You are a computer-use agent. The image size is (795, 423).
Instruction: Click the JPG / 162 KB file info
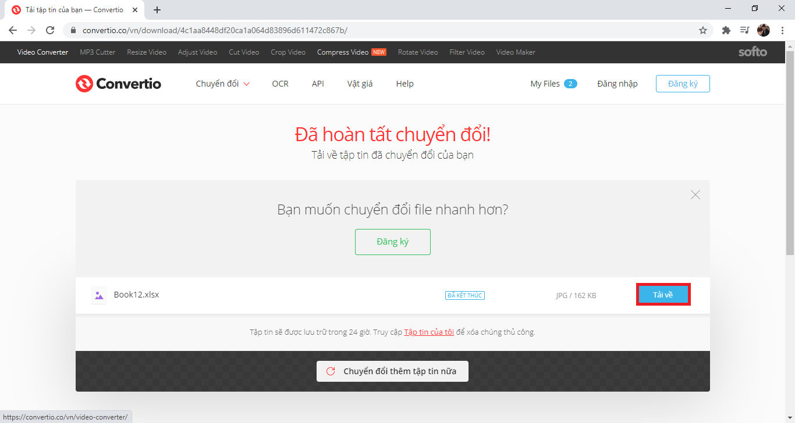[x=576, y=296]
